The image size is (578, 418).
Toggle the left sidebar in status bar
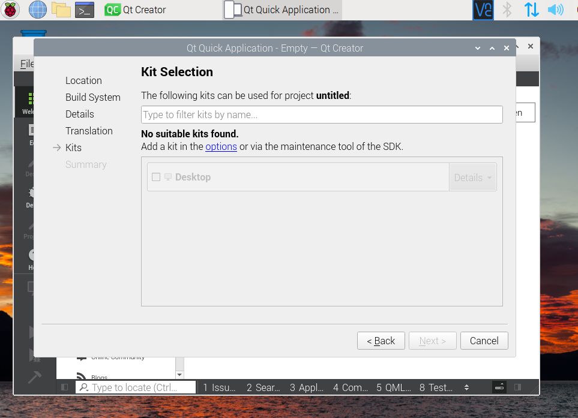[64, 387]
